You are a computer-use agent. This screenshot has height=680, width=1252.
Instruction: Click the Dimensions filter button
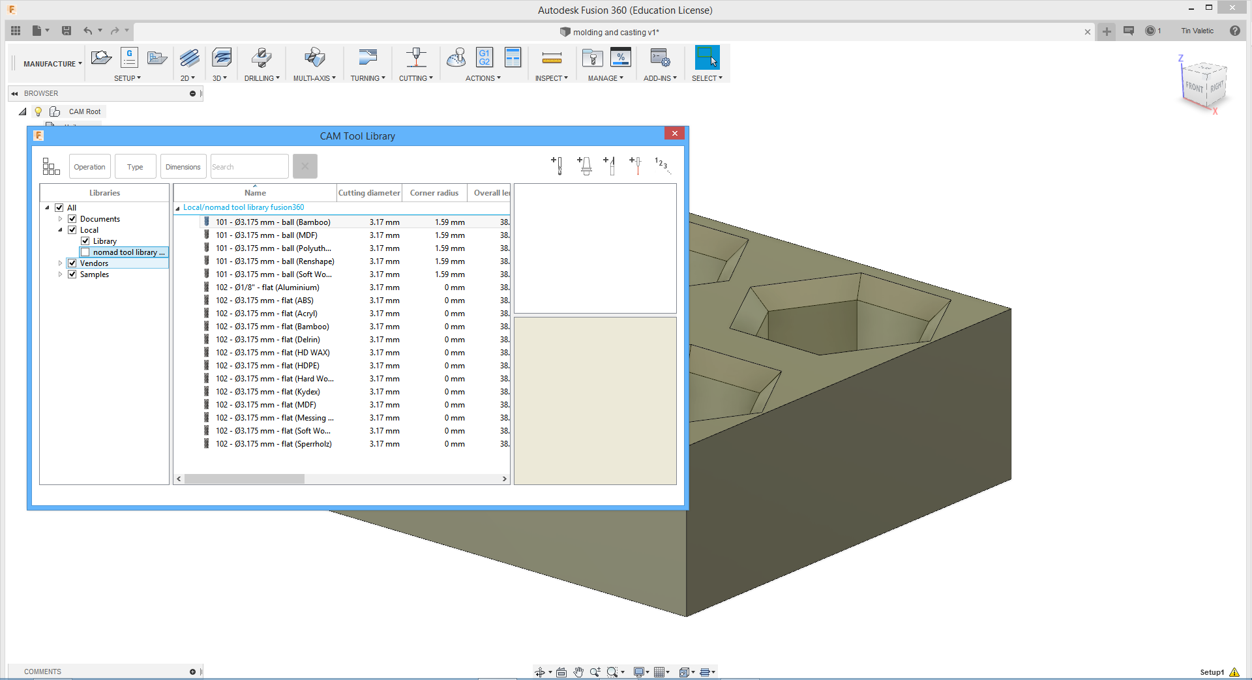pos(183,167)
